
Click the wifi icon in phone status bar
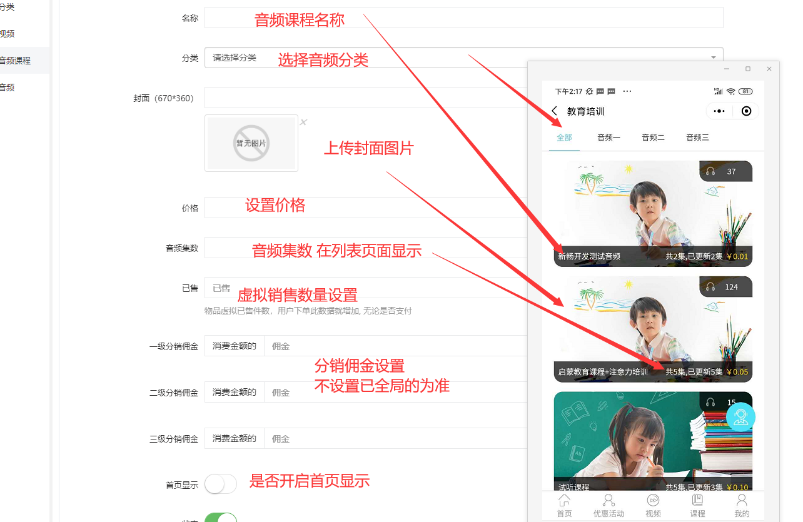pyautogui.click(x=730, y=91)
